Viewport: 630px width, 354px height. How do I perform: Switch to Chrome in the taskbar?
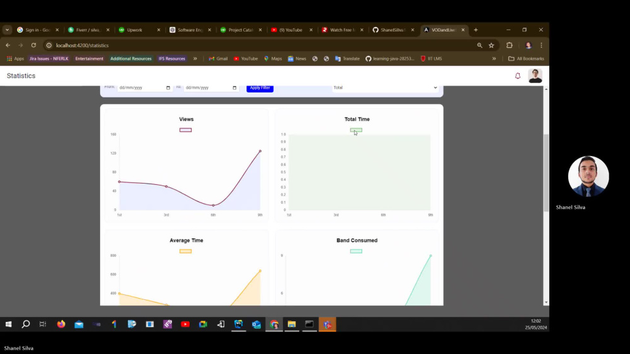pos(274,324)
